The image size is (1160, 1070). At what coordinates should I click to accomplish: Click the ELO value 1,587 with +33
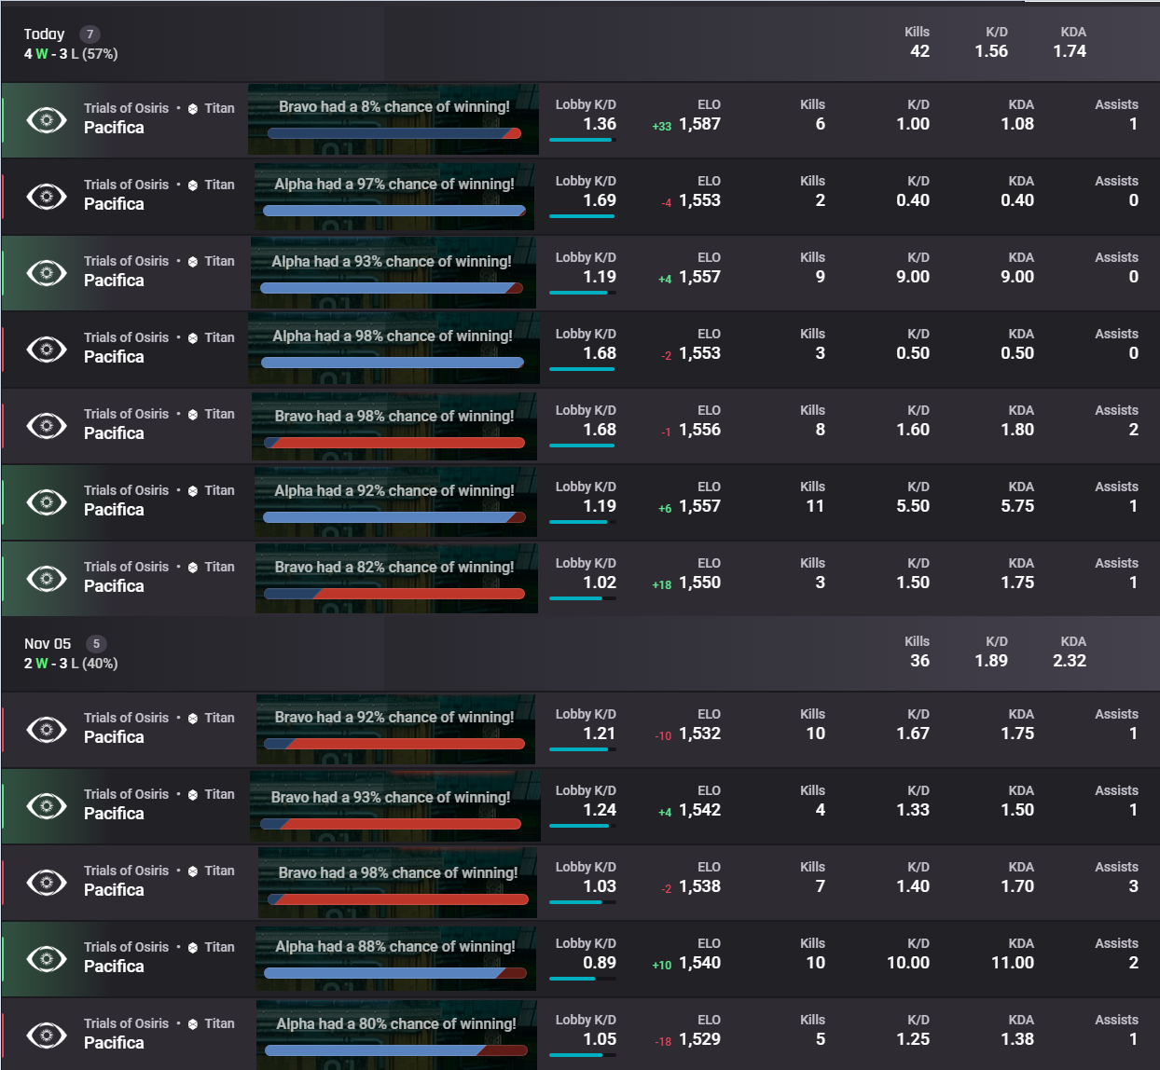pyautogui.click(x=699, y=124)
